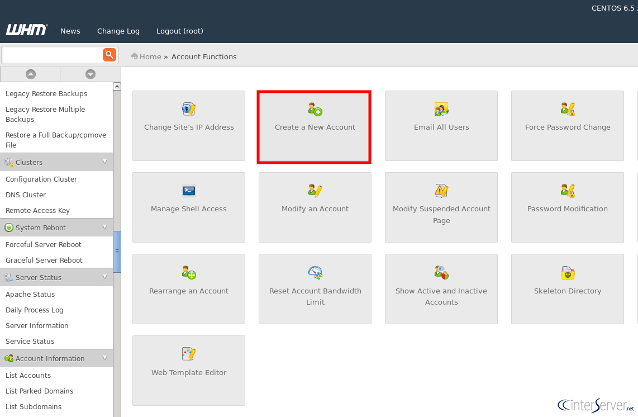Open Force Password Change tile label
Image resolution: width=638 pixels, height=417 pixels.
568,127
